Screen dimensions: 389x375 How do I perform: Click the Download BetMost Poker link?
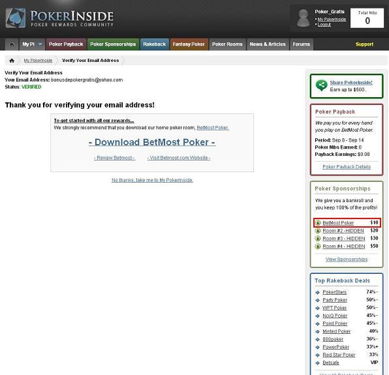click(152, 142)
